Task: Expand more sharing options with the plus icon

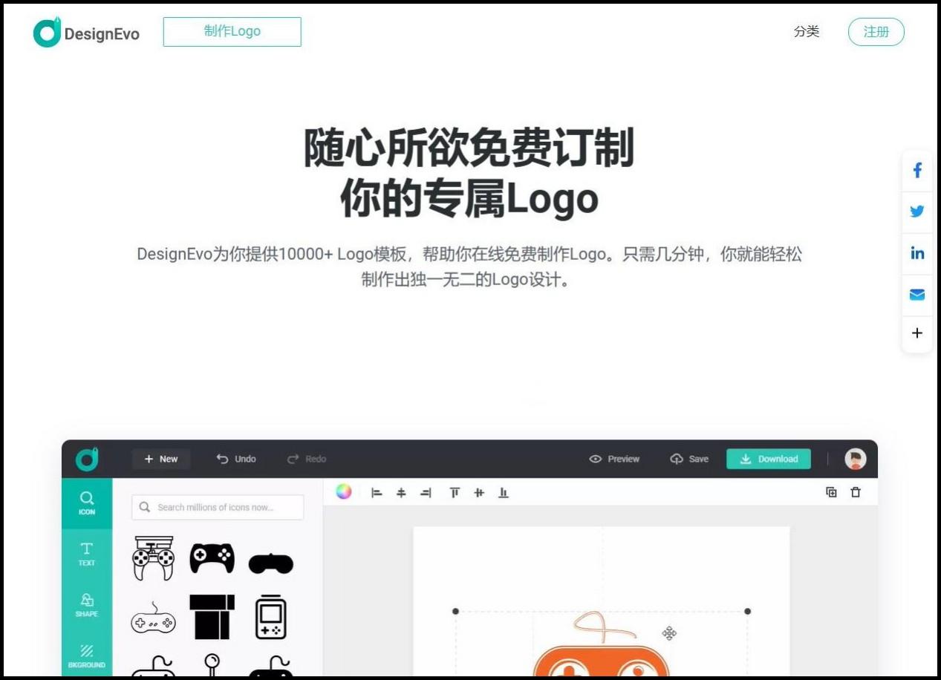Action: tap(917, 333)
